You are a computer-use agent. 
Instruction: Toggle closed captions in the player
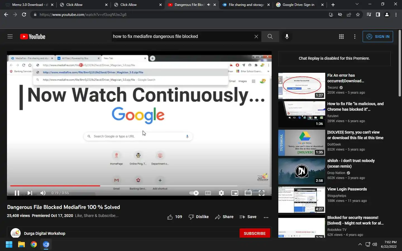[x=208, y=193]
